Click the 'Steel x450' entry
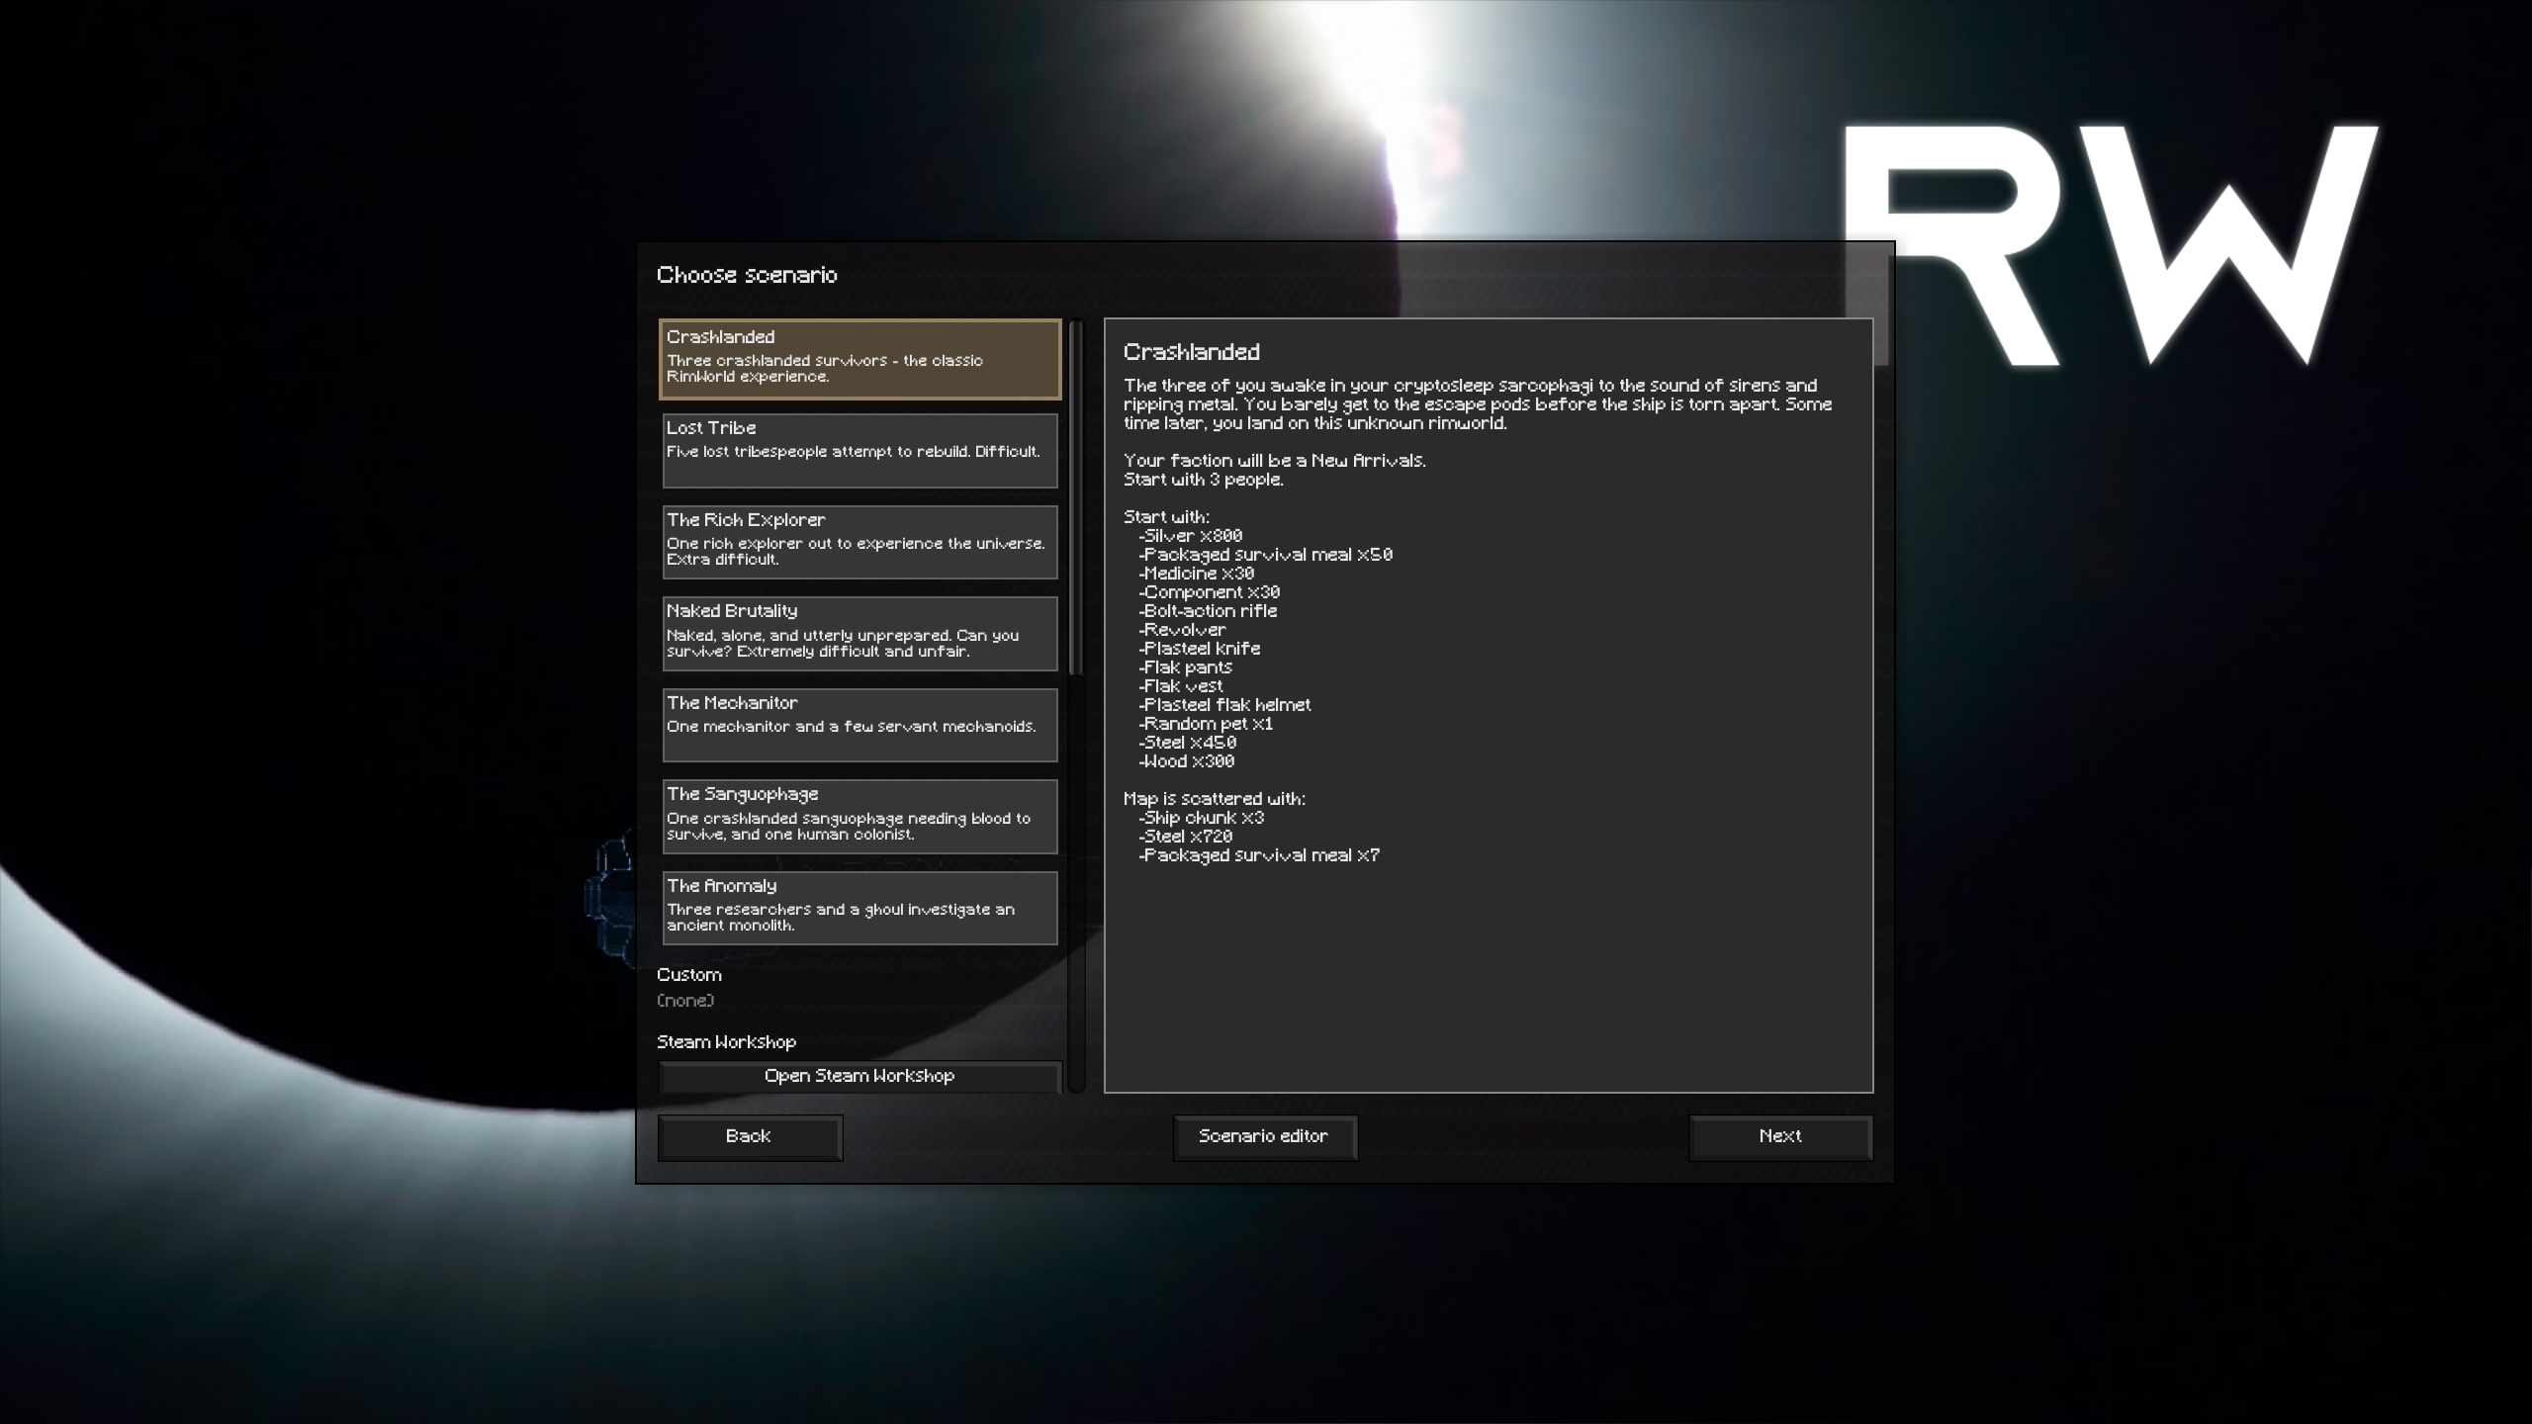 (x=1188, y=743)
